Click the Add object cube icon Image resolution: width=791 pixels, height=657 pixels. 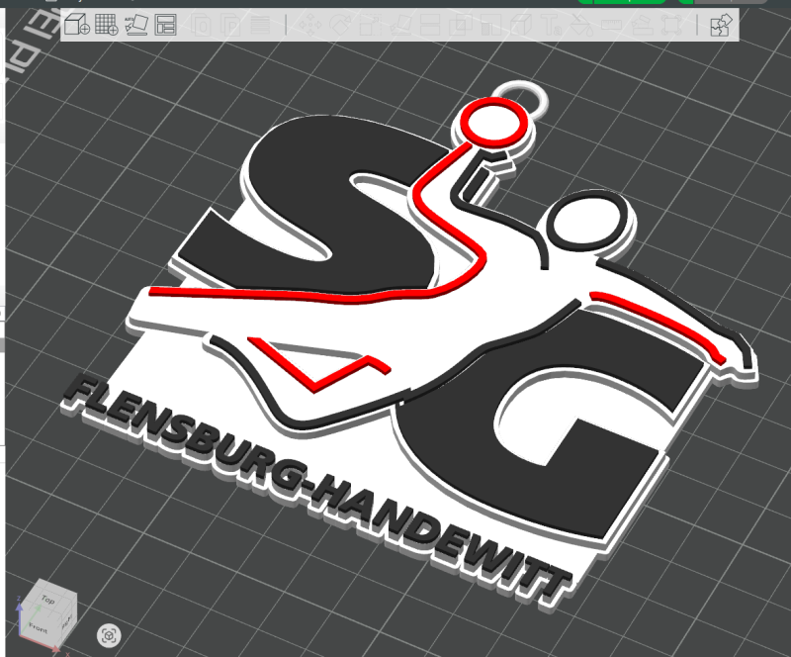77,25
